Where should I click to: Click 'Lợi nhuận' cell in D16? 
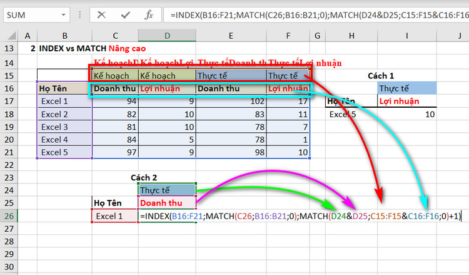pos(167,89)
